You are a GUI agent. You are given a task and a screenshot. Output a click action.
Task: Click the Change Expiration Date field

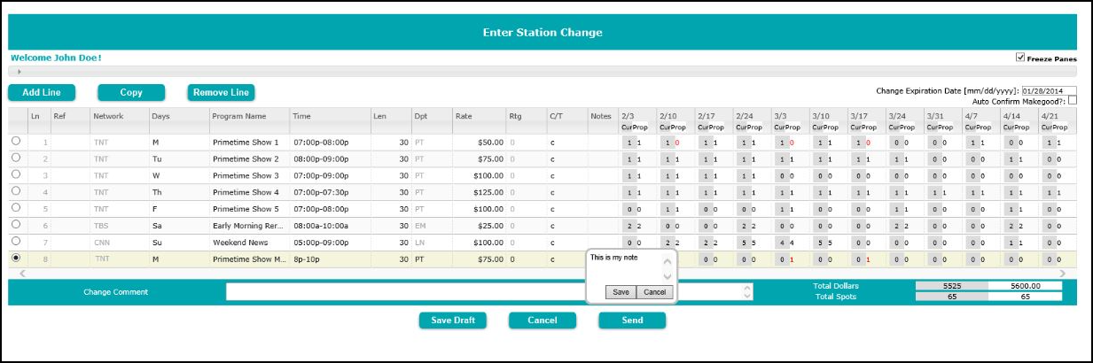[x=1049, y=89]
